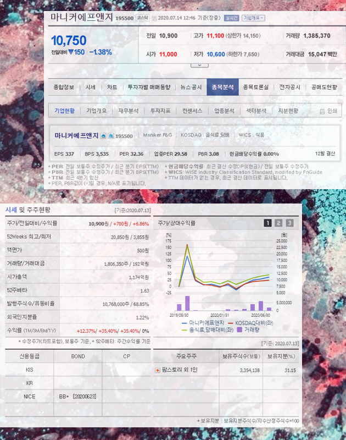The width and height of the screenshot is (346, 440).
Task: Click the 보유지분 value 31.15
Action: [x=290, y=370]
